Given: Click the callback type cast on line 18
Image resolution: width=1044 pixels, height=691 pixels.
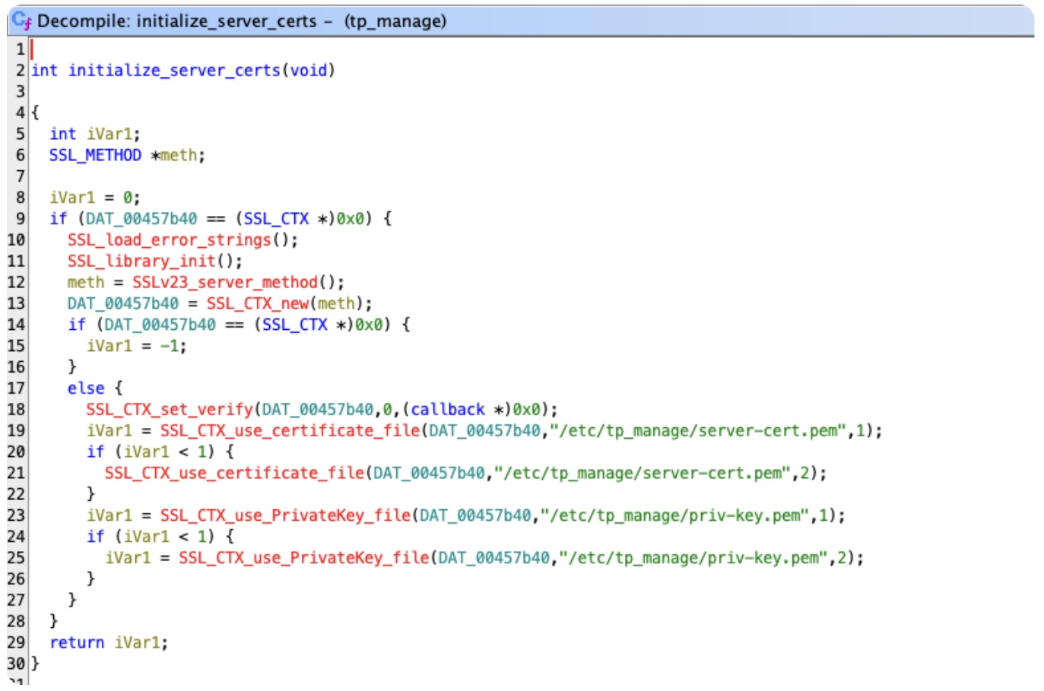Looking at the screenshot, I should [x=447, y=410].
